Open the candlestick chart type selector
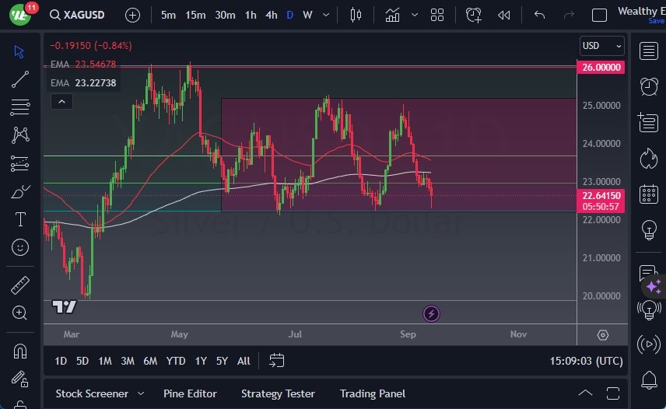The width and height of the screenshot is (666, 409). click(x=356, y=15)
